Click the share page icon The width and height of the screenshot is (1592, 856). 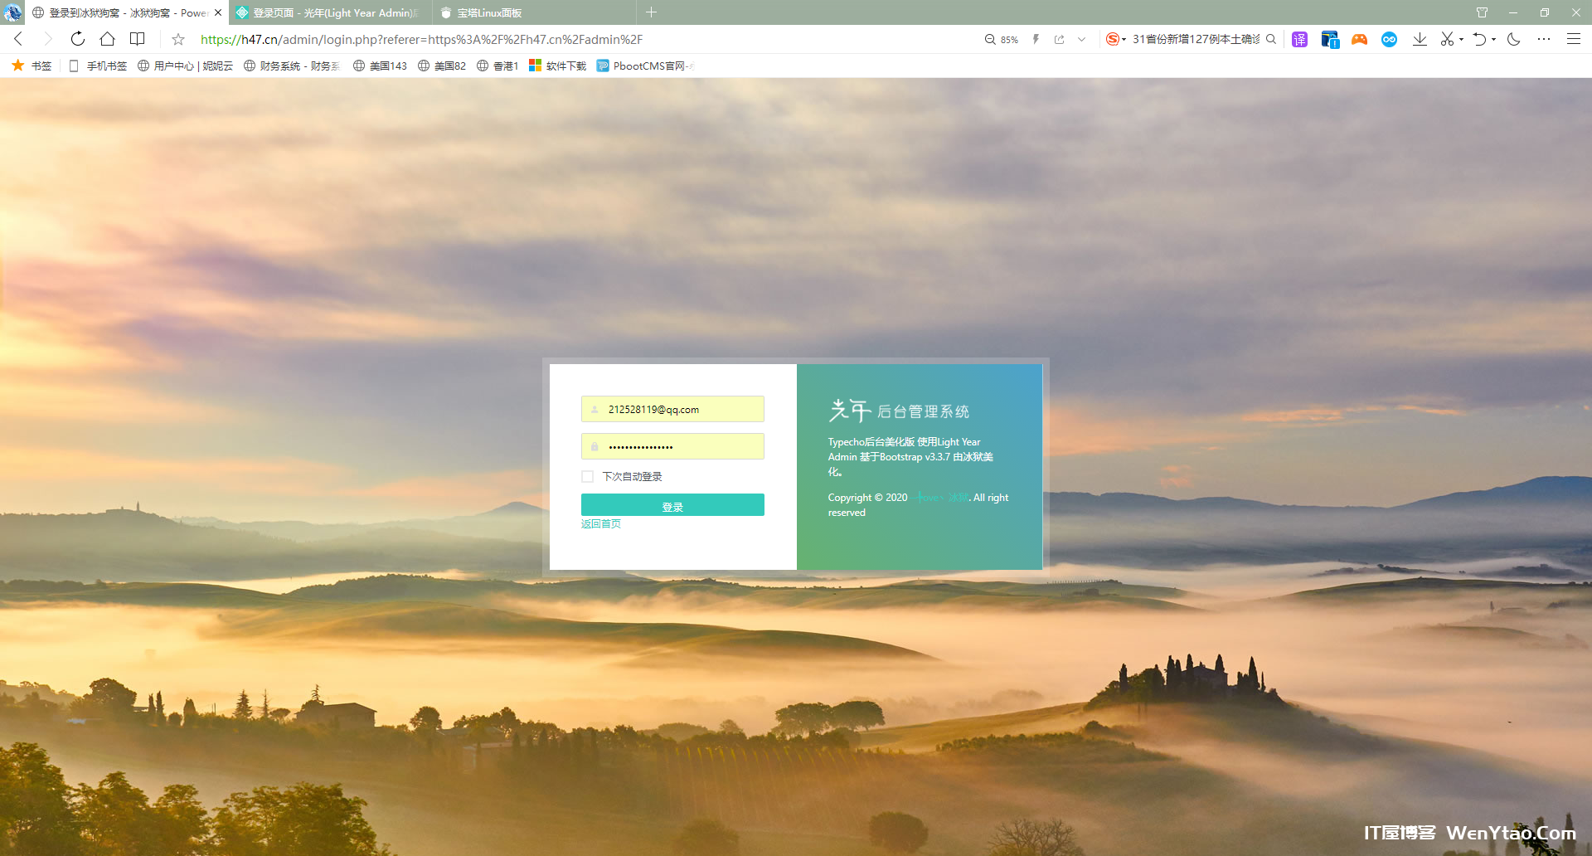[x=1059, y=39]
